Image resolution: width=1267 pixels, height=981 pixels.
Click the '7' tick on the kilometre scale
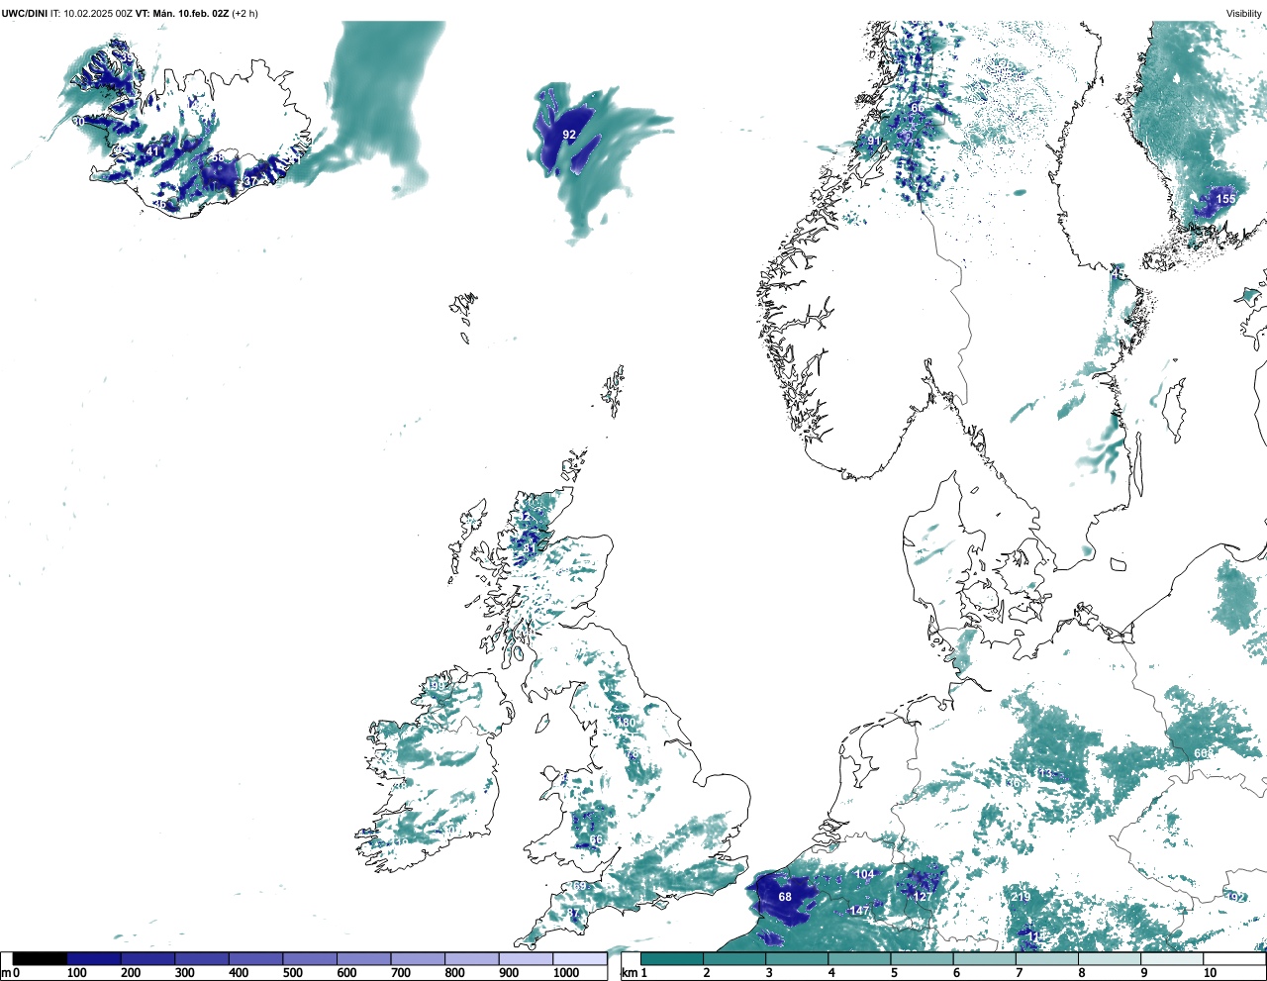pyautogui.click(x=1019, y=973)
